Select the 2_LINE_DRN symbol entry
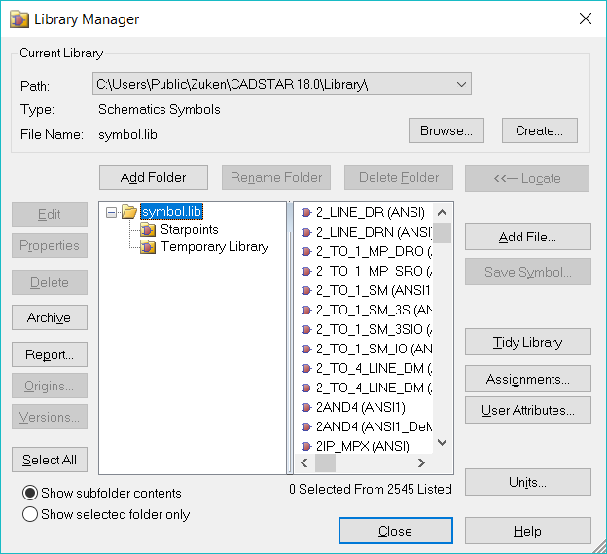This screenshot has height=554, width=607. [374, 232]
